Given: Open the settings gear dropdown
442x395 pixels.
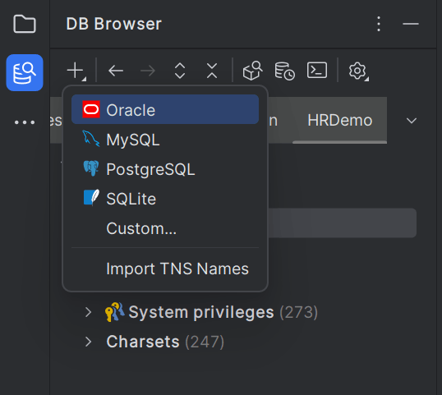Looking at the screenshot, I should pos(358,71).
